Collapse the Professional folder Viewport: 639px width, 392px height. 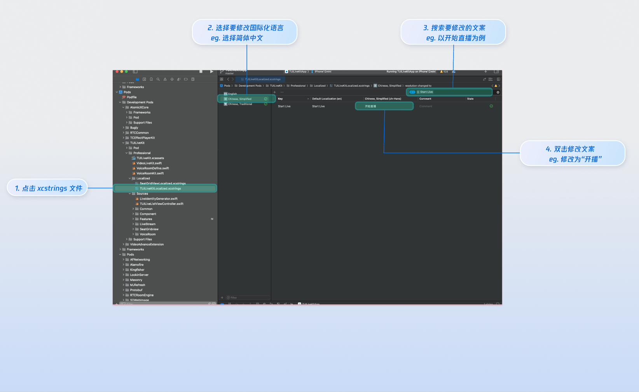click(127, 153)
